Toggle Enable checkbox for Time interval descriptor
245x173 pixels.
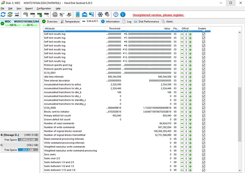tap(203, 81)
